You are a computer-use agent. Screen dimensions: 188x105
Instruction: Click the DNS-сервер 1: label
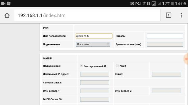coord(52,91)
